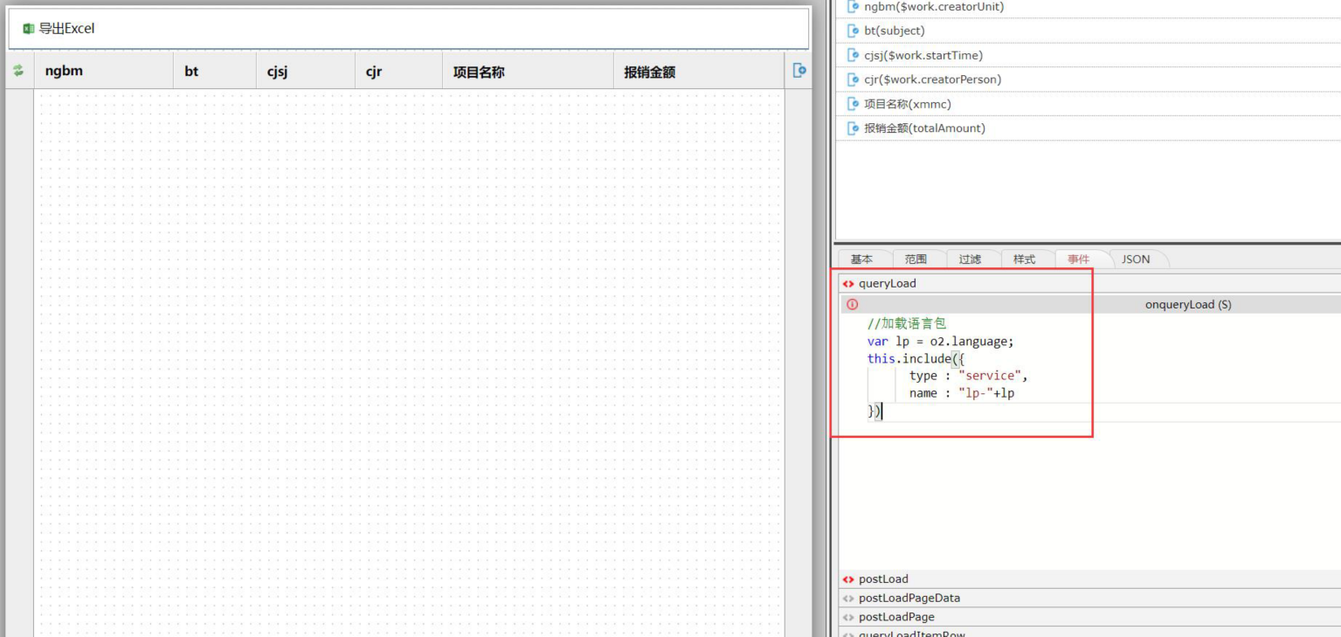
Task: Select the 项目名称 column header
Action: (x=528, y=71)
